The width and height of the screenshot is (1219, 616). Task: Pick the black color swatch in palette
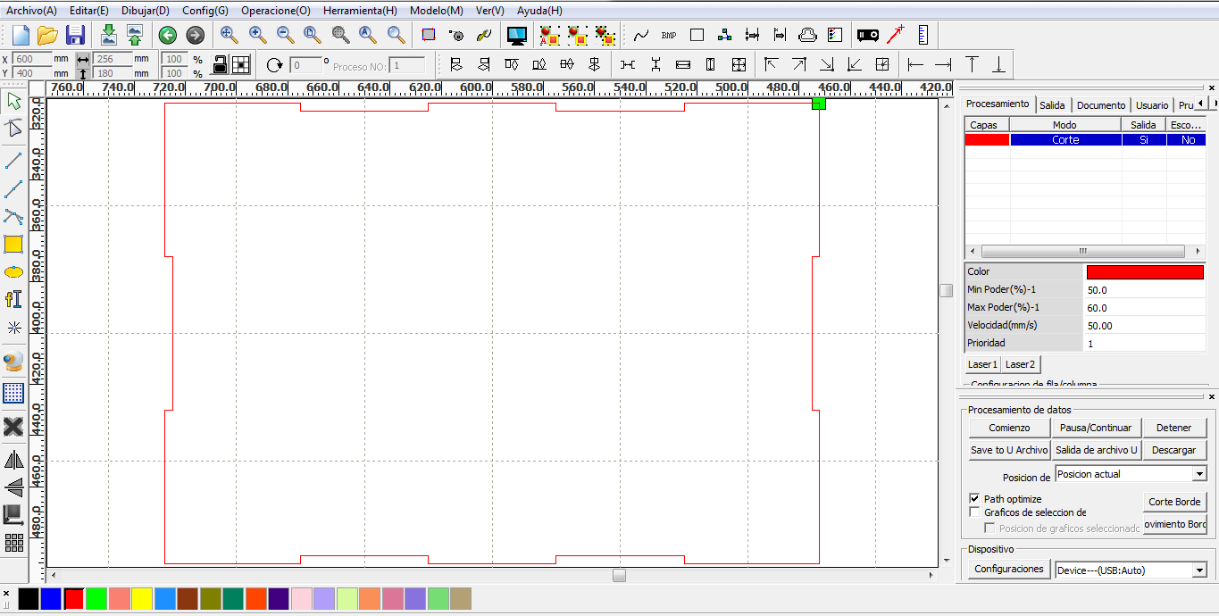[x=29, y=598]
